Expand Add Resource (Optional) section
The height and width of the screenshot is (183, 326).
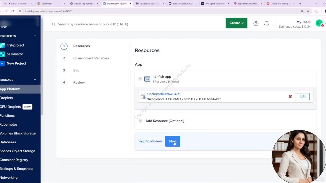click(140, 121)
